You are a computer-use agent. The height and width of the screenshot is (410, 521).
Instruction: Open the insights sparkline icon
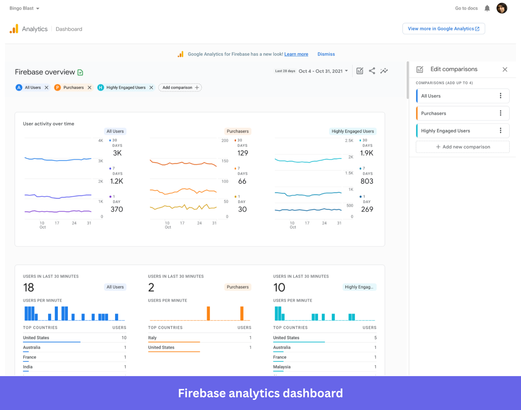click(x=384, y=71)
